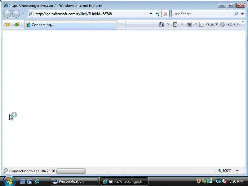Click the 100% zoom level button
The width and height of the screenshot is (248, 186).
225,171
